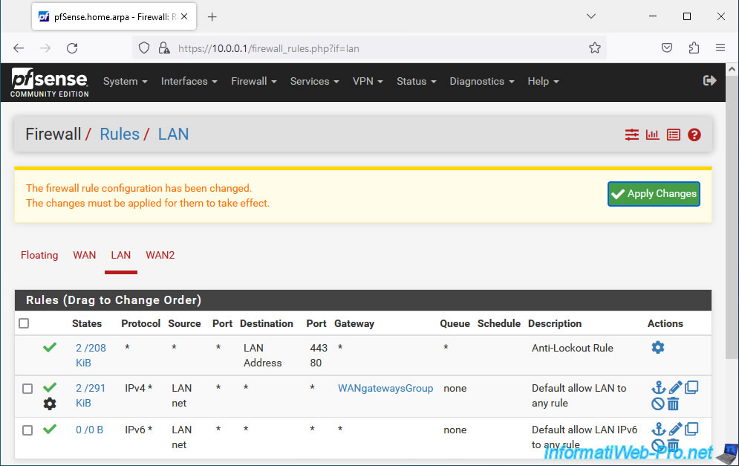Copy the Default allow LAN IPv6 rule
The width and height of the screenshot is (739, 466).
(691, 430)
